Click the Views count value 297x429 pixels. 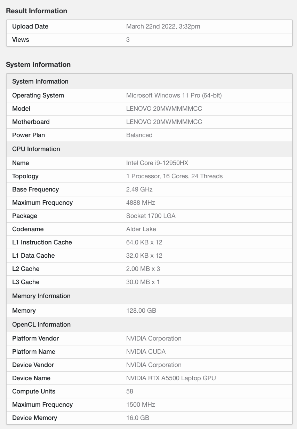pos(128,40)
